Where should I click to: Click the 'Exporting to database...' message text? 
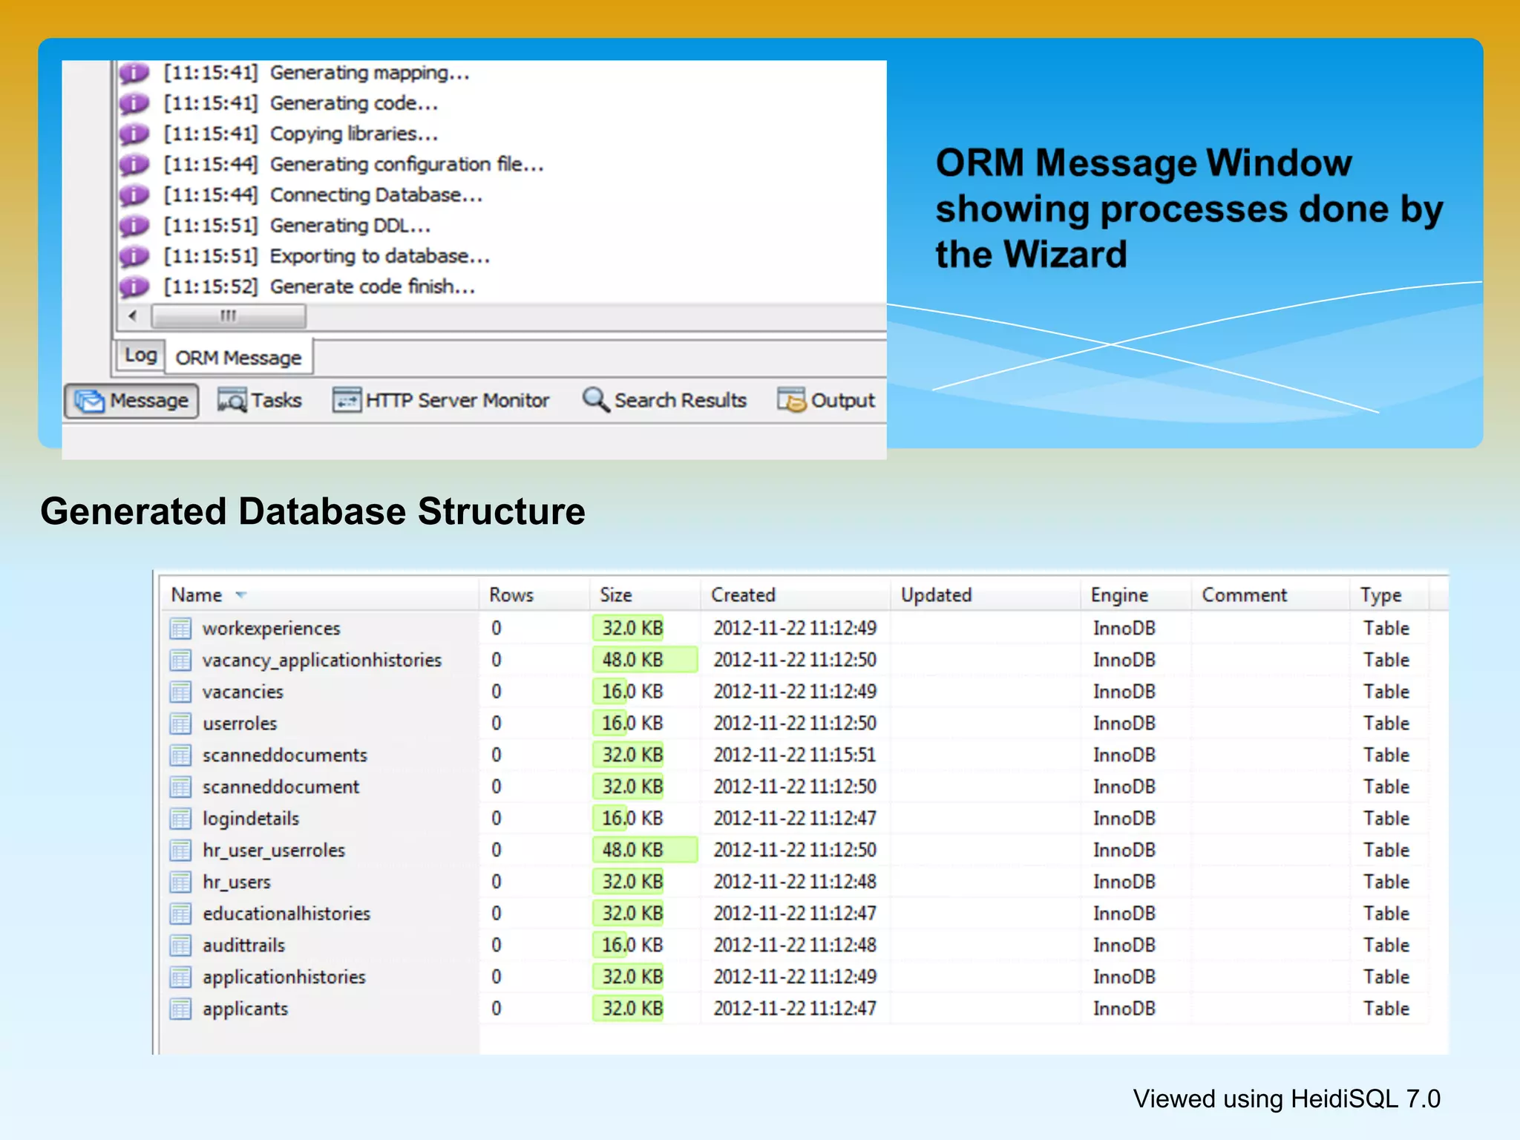[x=380, y=256]
